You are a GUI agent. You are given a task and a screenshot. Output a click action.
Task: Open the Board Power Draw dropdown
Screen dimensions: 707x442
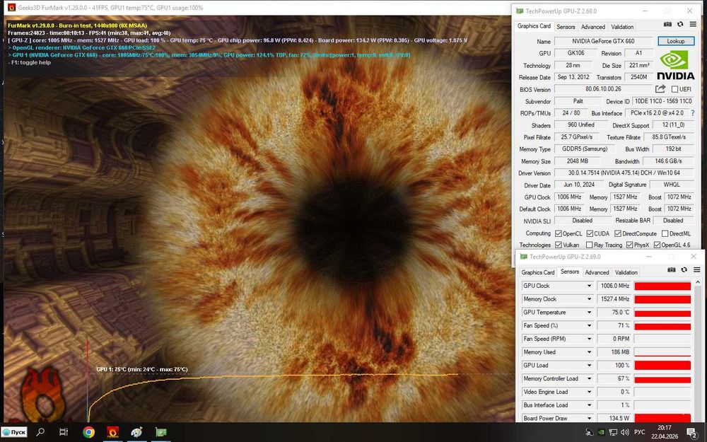click(589, 418)
